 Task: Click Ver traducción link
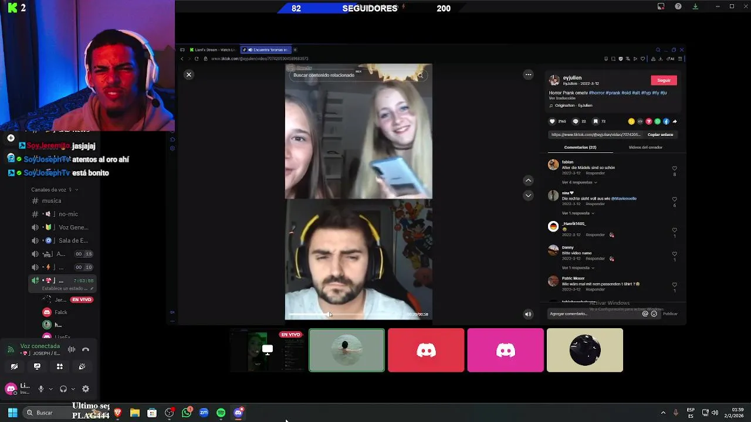[x=562, y=98]
